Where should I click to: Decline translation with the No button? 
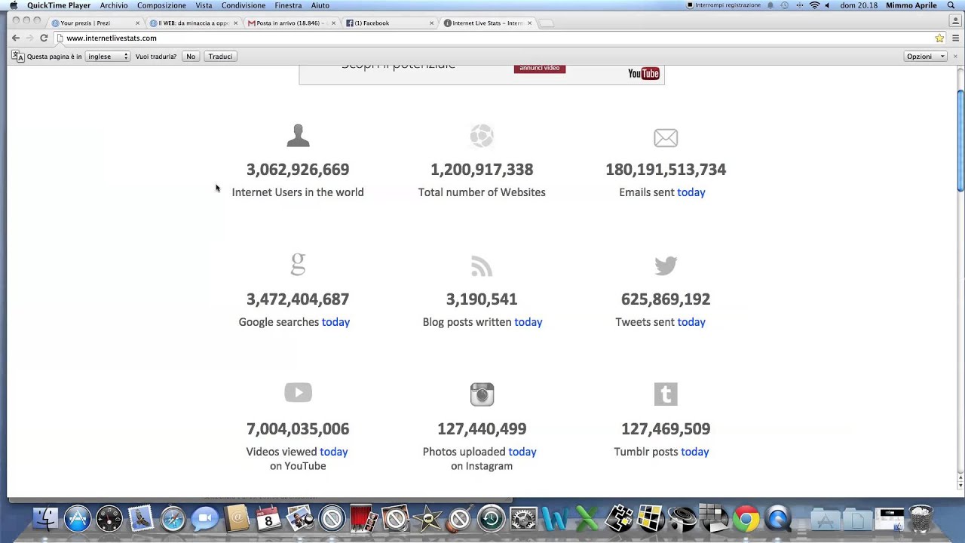[191, 57]
